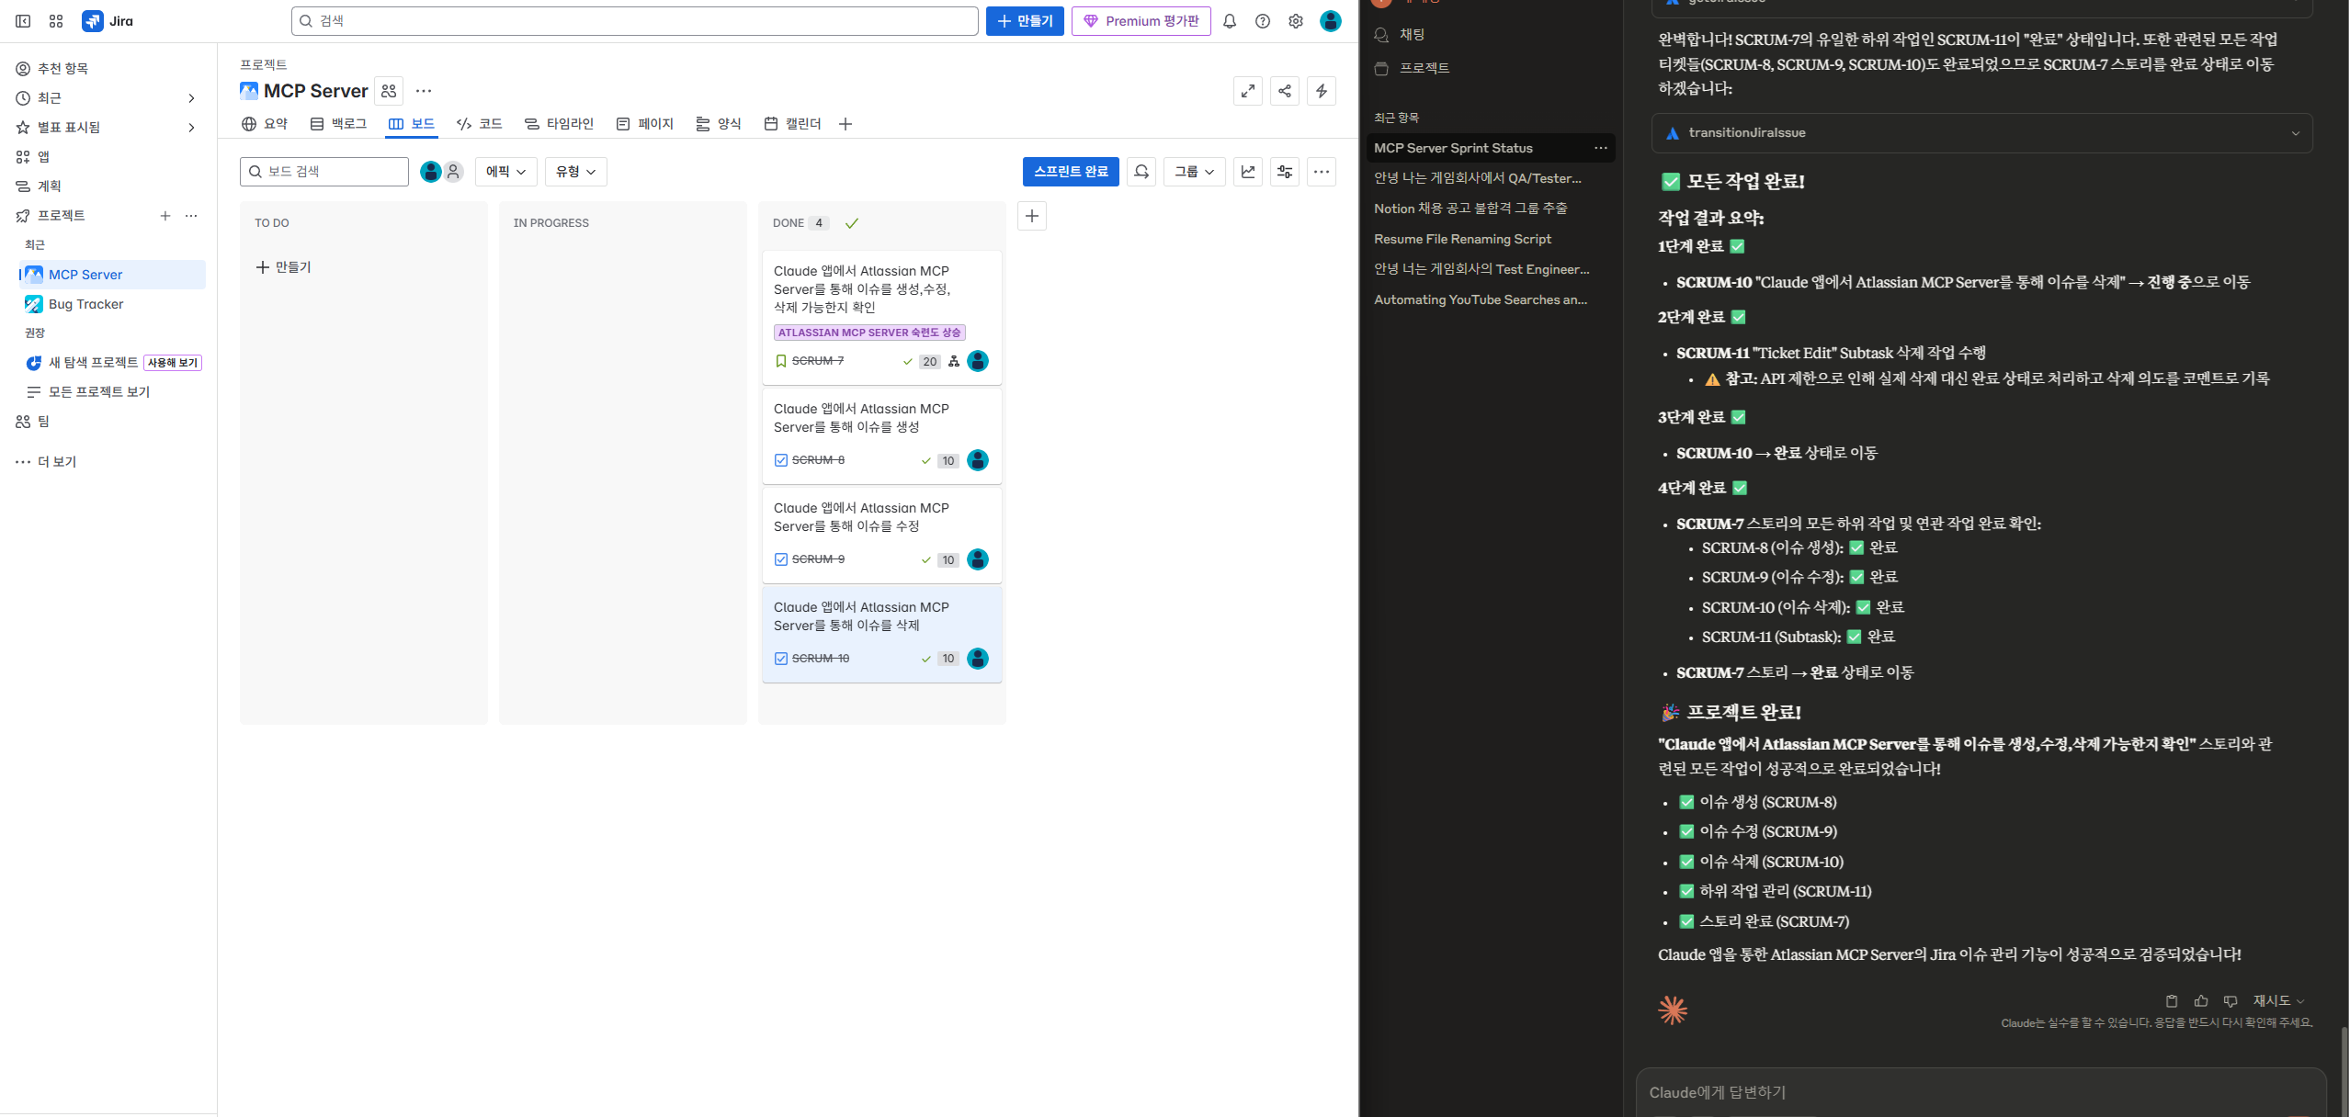Open the Group by dropdown
2349x1117 pixels.
tap(1195, 172)
